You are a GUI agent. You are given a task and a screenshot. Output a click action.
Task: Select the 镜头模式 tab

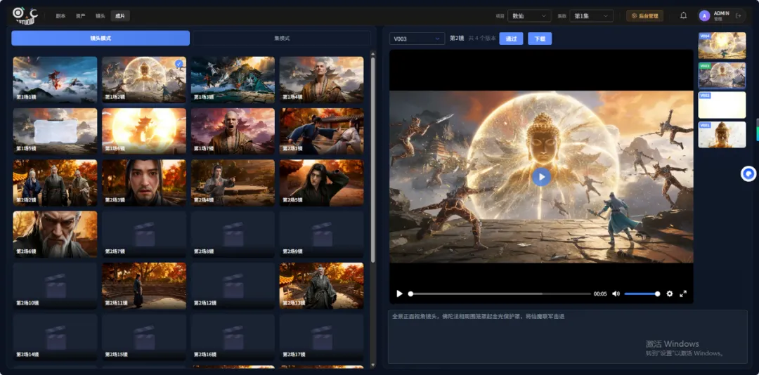(x=100, y=38)
